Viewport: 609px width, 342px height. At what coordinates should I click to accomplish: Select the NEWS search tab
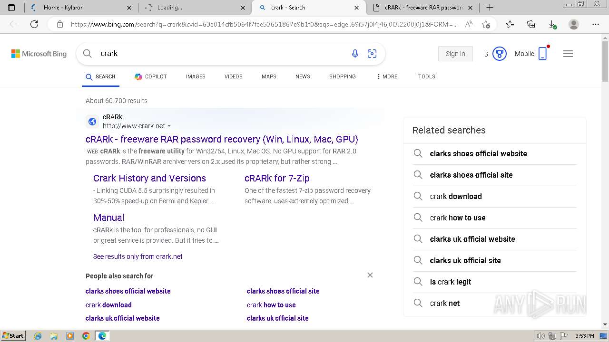pos(303,76)
